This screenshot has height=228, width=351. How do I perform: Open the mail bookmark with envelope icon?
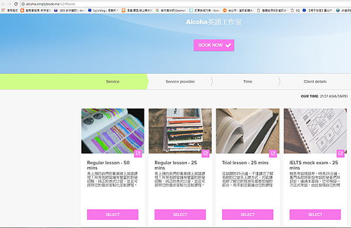tap(69, 11)
